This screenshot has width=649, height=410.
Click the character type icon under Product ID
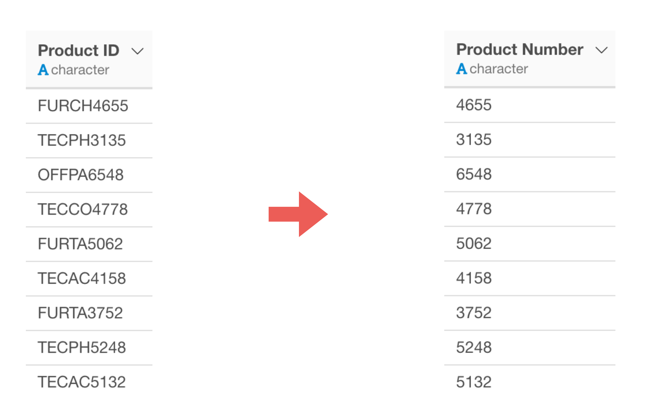43,70
